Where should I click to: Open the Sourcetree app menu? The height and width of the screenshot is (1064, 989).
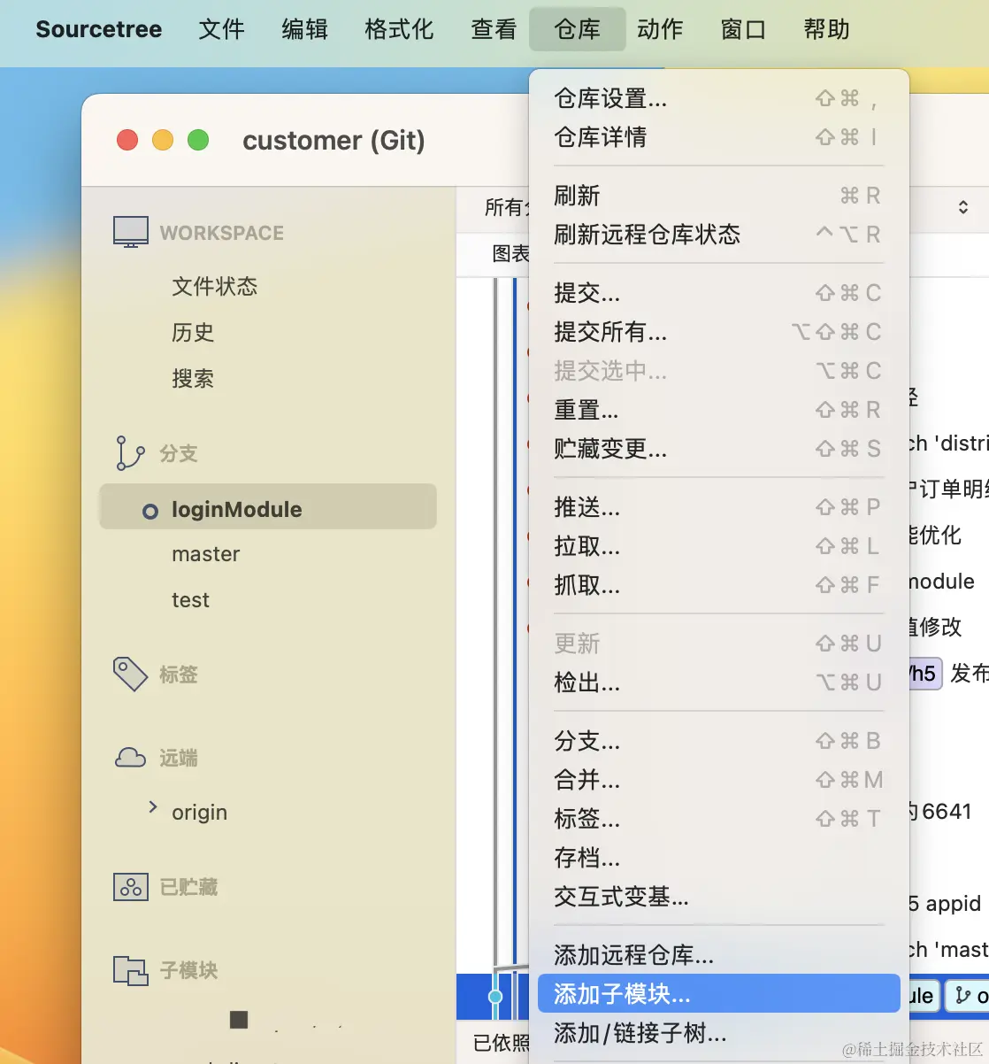99,29
